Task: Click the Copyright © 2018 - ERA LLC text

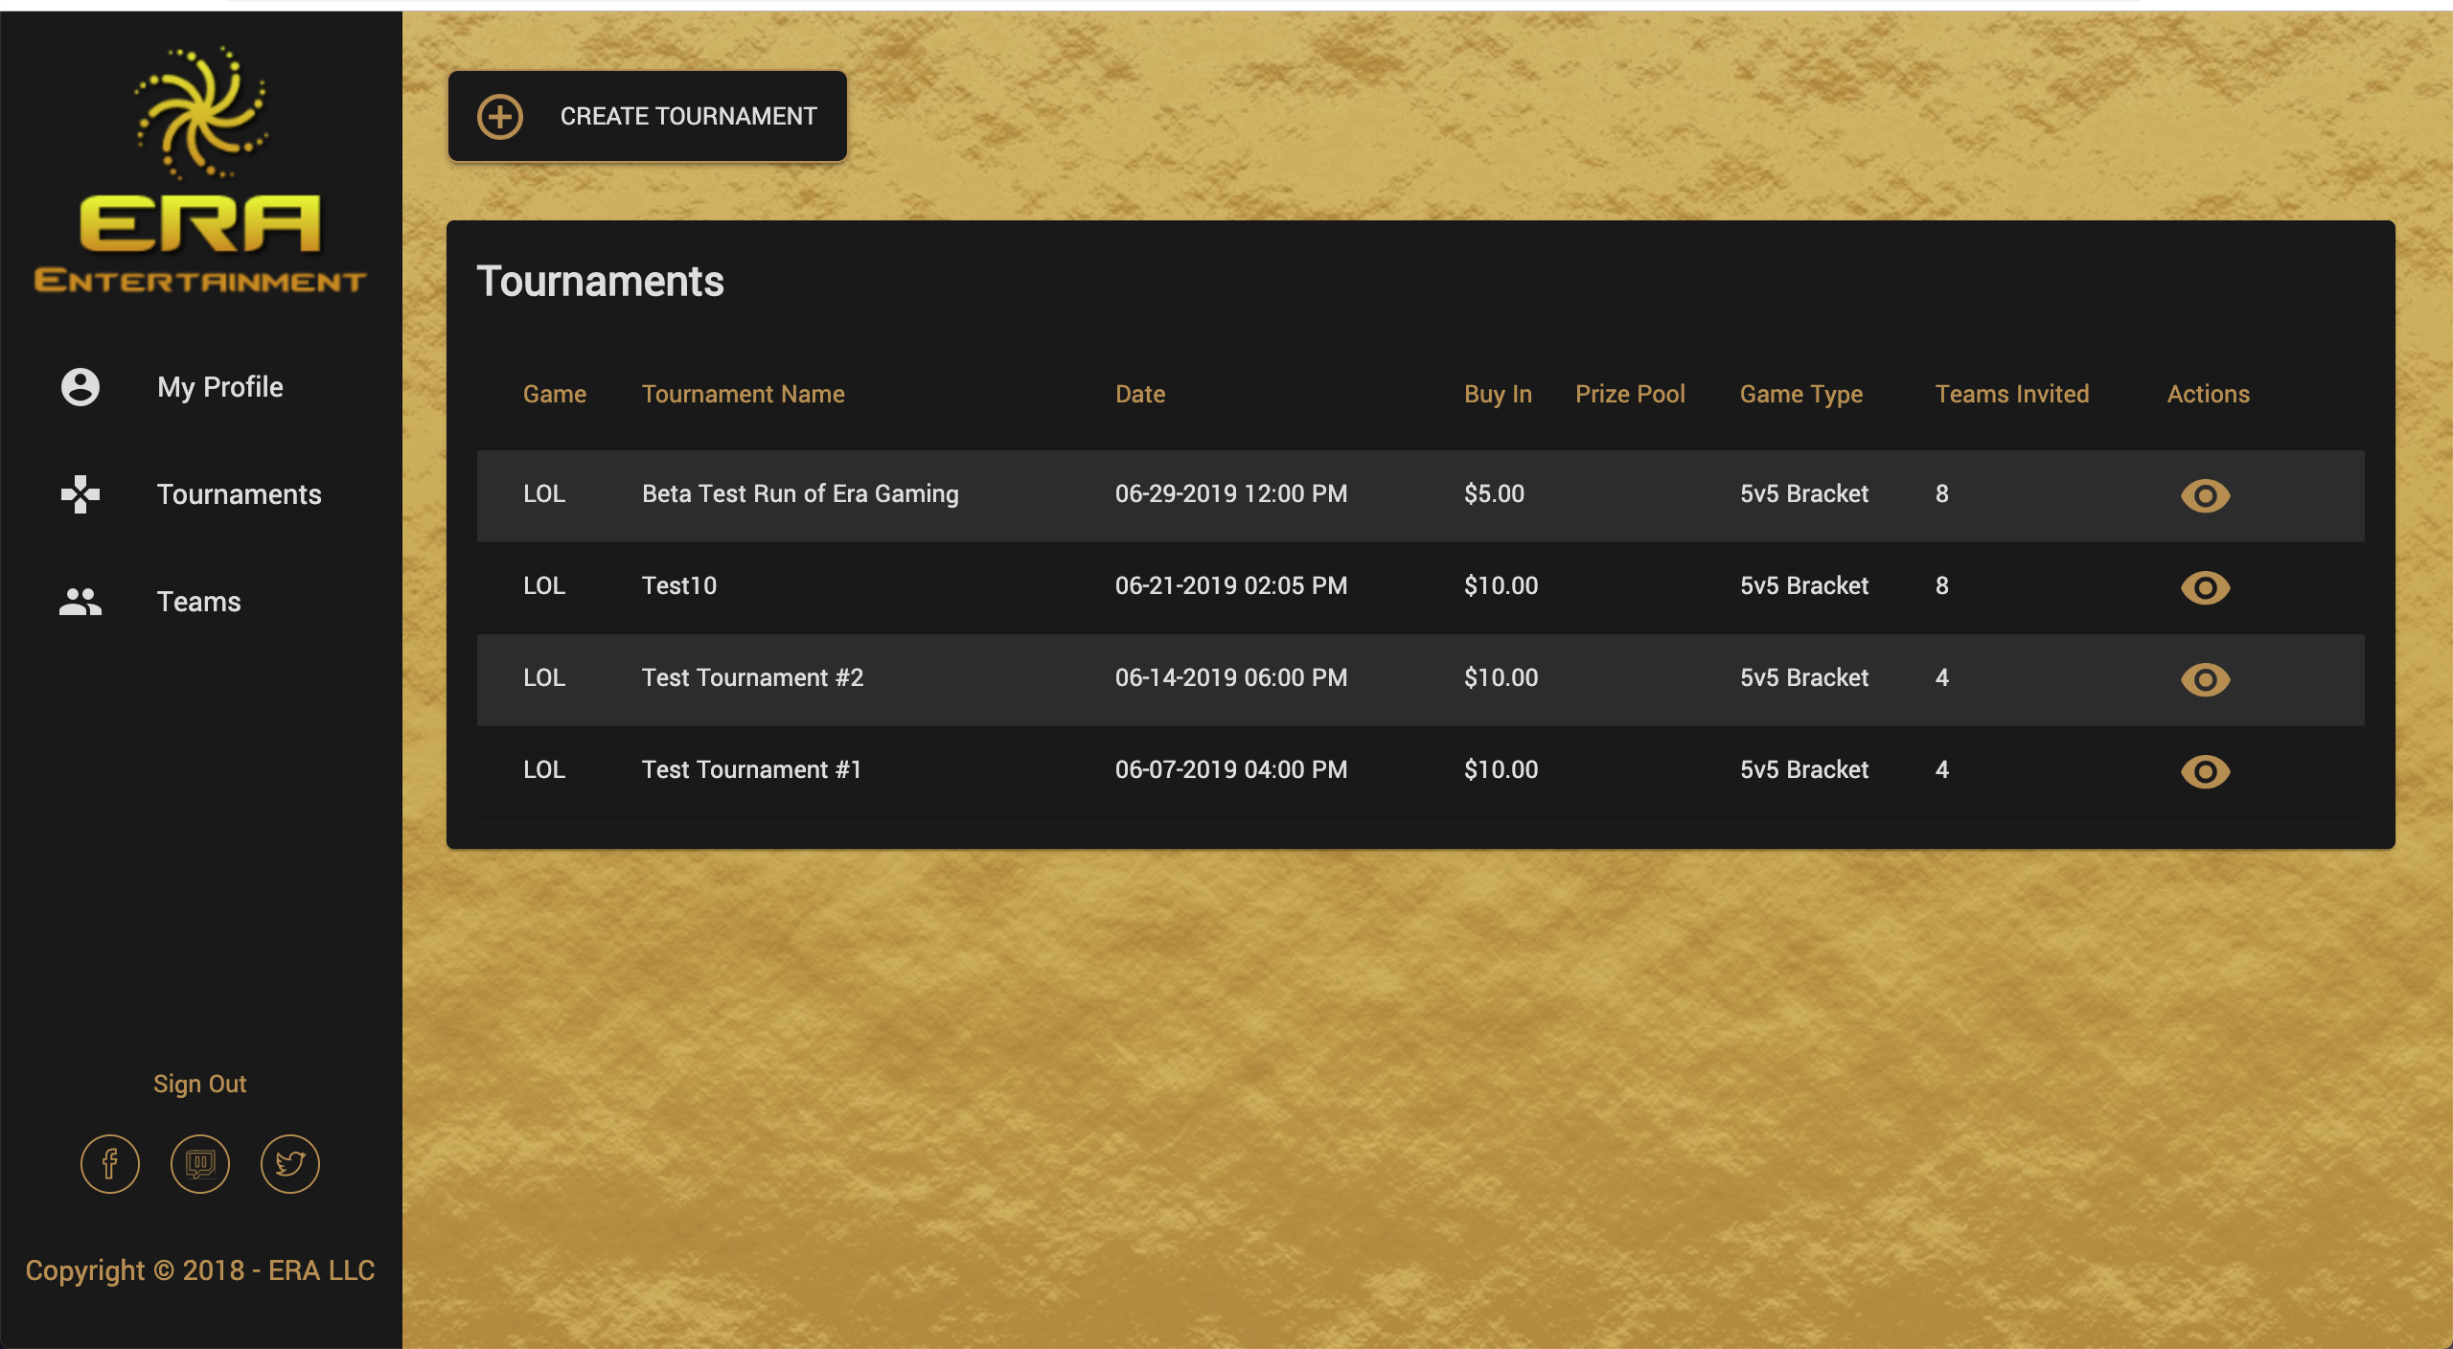Action: (200, 1270)
